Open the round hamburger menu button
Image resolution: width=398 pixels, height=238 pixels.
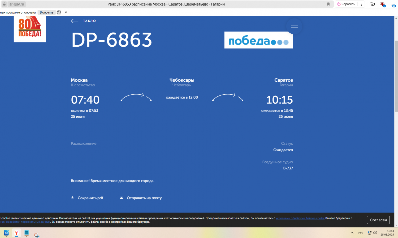click(294, 26)
